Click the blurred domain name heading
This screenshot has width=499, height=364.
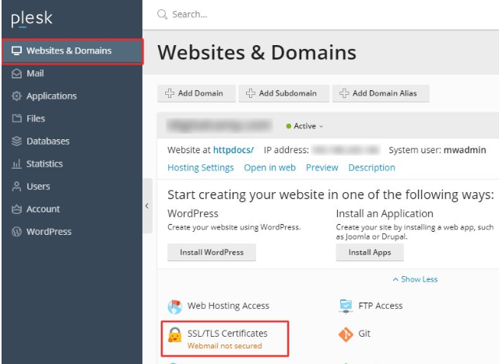tap(220, 125)
